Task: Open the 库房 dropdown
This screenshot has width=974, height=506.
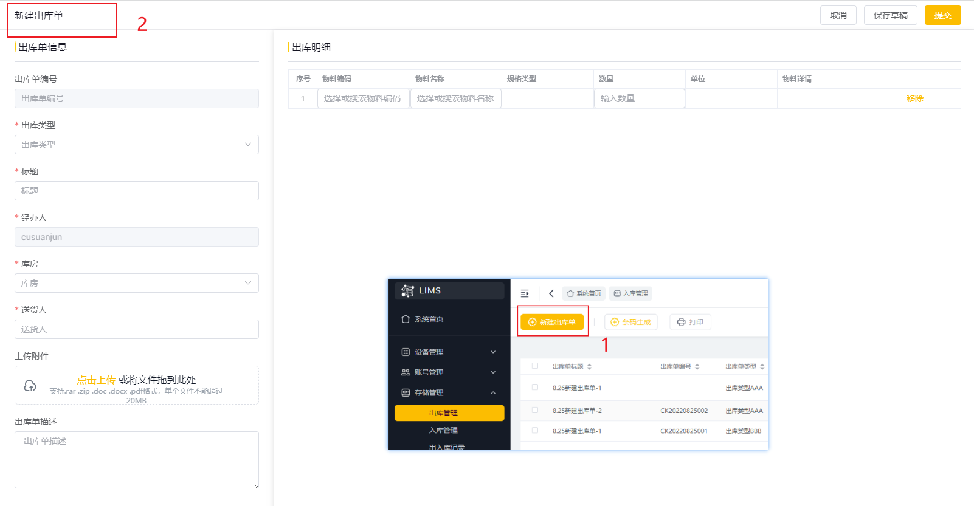Action: click(137, 283)
